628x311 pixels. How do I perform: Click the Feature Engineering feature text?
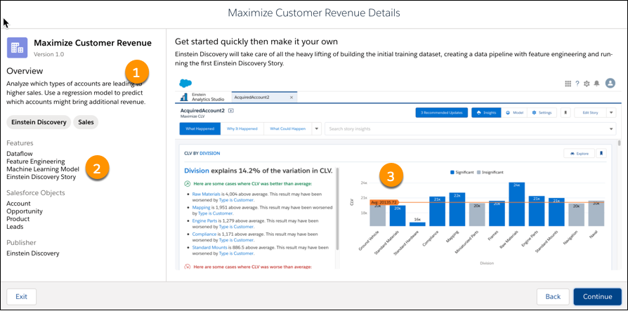tap(36, 161)
